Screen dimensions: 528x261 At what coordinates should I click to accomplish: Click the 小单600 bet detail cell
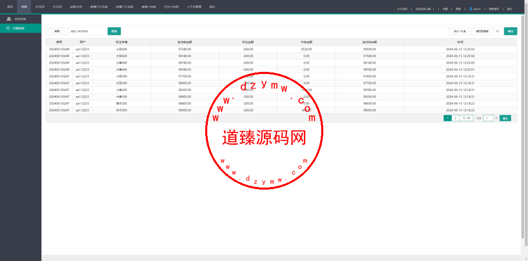[122, 63]
